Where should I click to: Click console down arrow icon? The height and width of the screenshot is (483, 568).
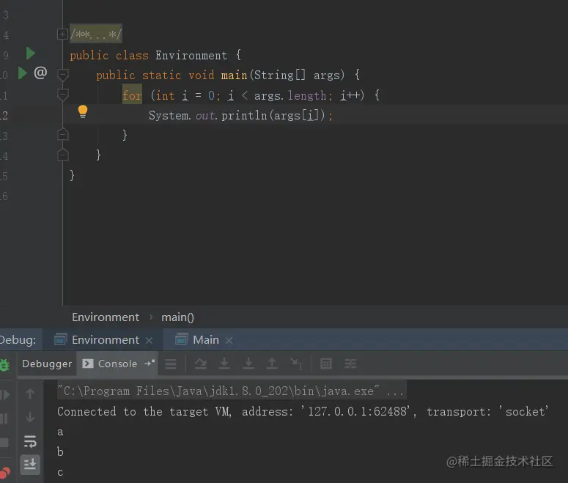click(31, 417)
